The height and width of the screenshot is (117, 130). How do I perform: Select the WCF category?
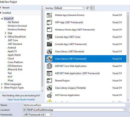[10, 77]
